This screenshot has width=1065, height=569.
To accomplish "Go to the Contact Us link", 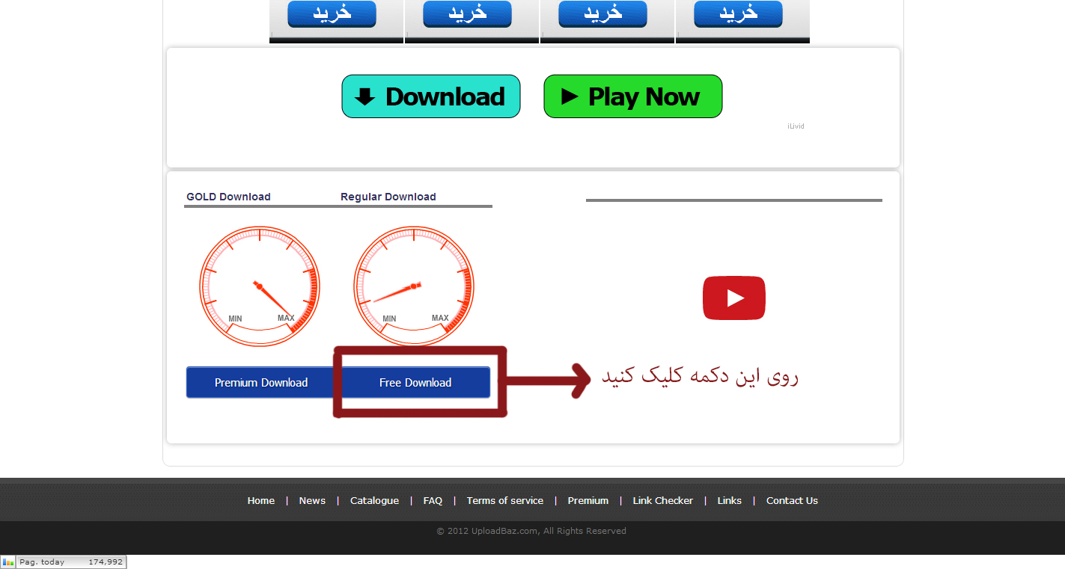I will [x=792, y=501].
